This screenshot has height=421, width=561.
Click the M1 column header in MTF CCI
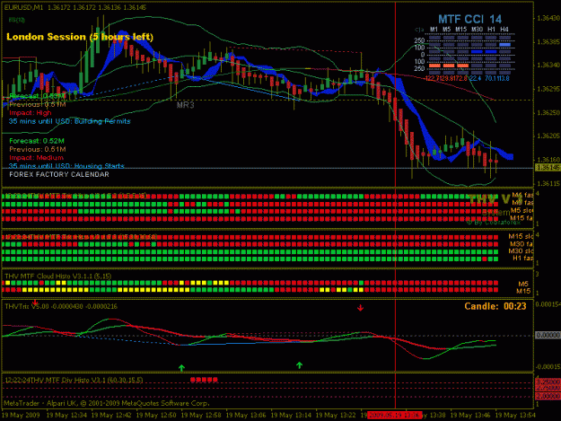(x=434, y=30)
